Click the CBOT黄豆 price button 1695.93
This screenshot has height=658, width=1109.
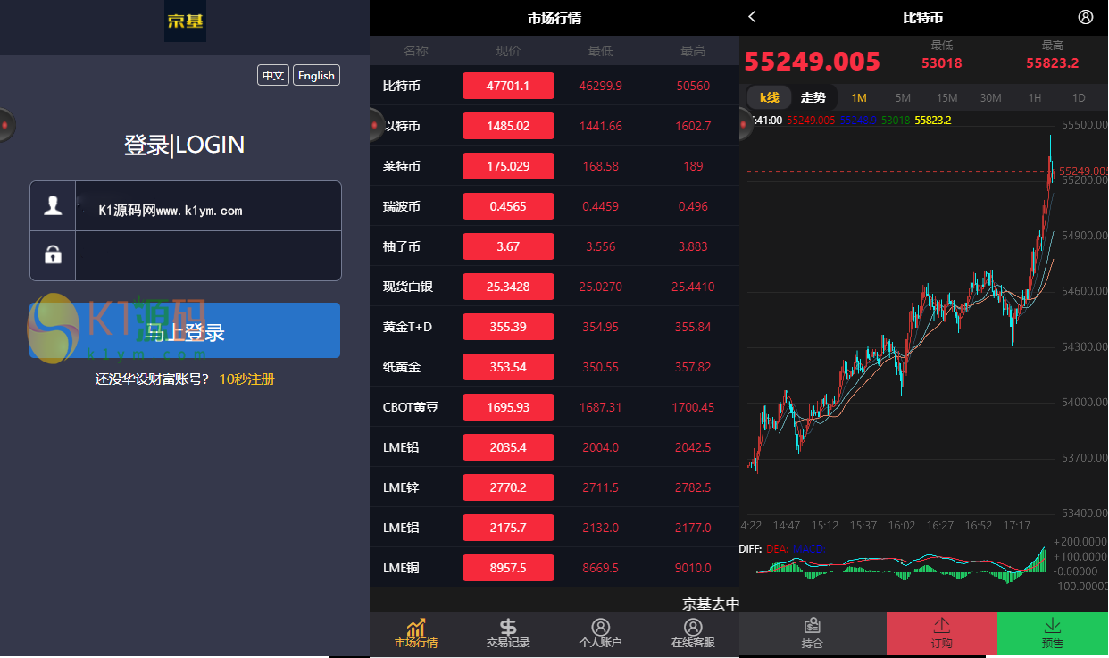[508, 407]
